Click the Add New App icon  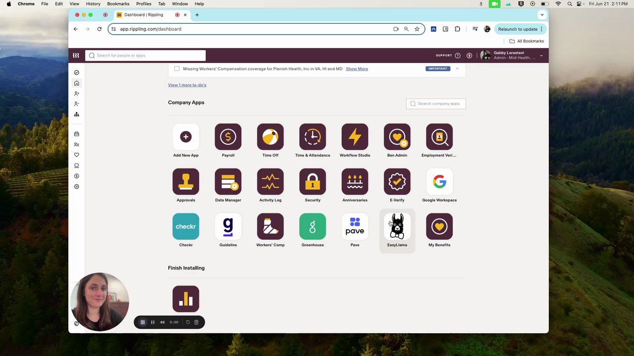(x=186, y=137)
